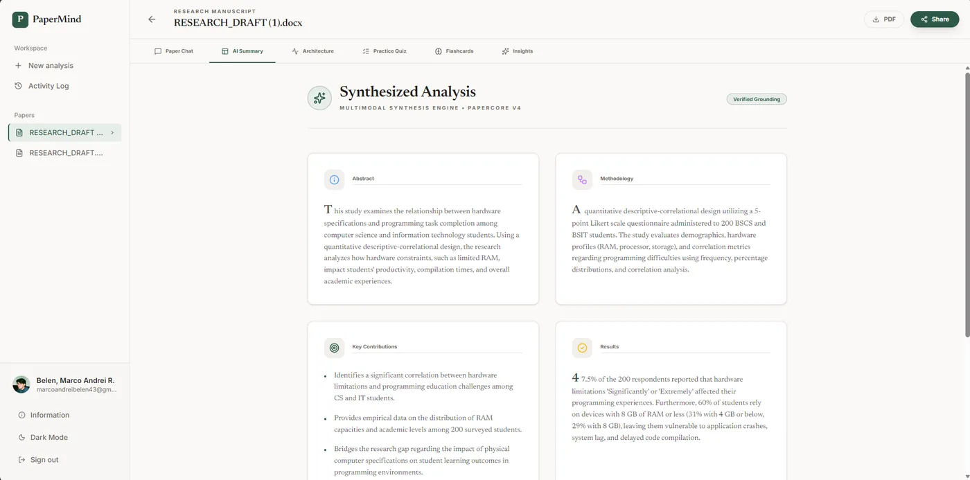The width and height of the screenshot is (970, 480).
Task: Click the Methodology shapes icon
Action: [x=582, y=179]
